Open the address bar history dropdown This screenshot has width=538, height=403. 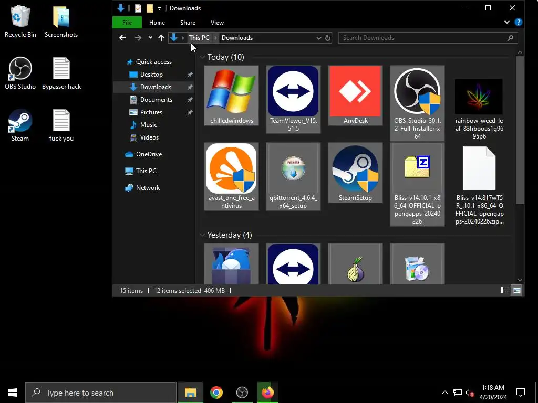click(x=319, y=38)
